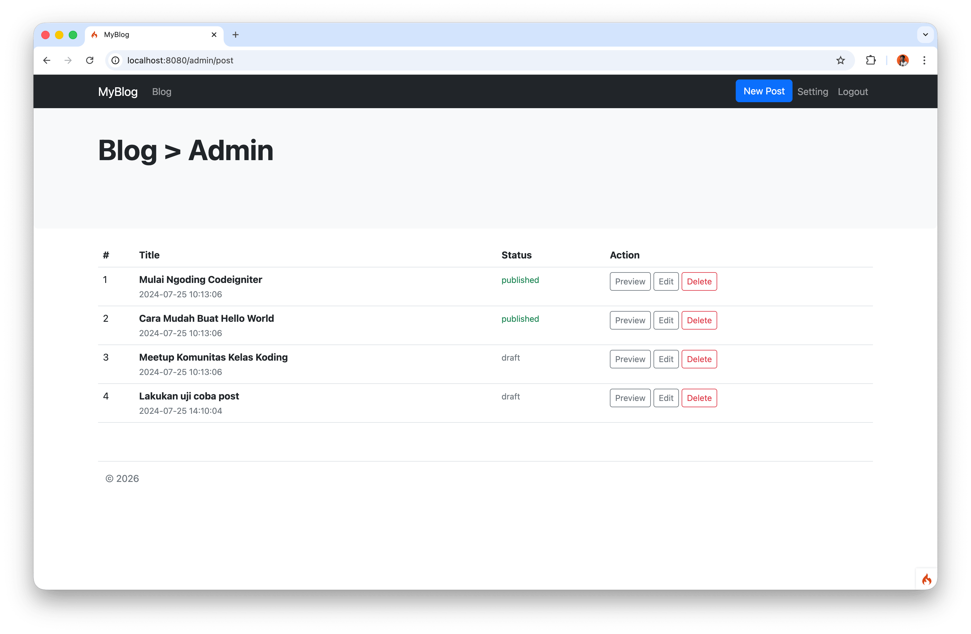Click Logout in the navbar
This screenshot has width=971, height=634.
pos(853,92)
